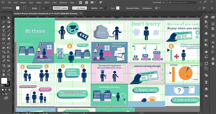This screenshot has height=114, width=216.
Task: Choose the Lasso tool
Action: [9, 22]
